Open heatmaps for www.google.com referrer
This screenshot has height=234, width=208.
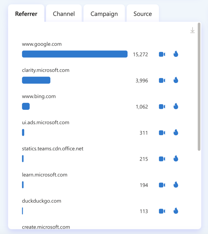pos(176,54)
